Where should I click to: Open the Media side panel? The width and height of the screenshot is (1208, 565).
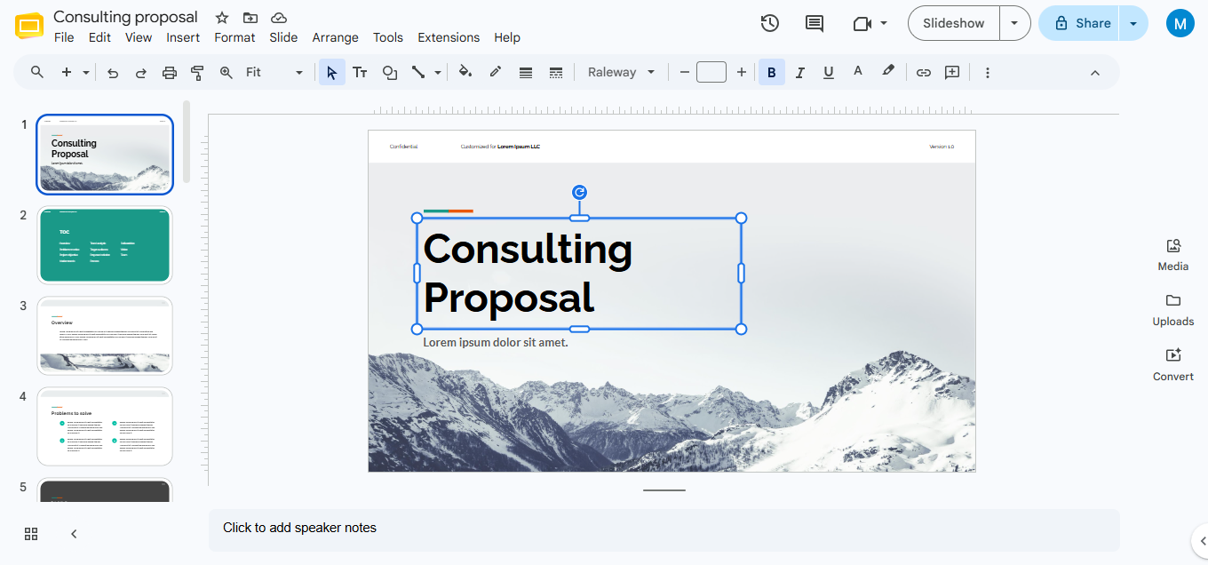[x=1173, y=254]
